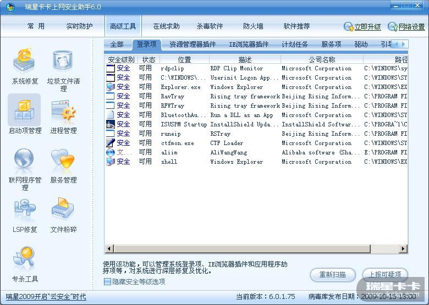Image resolution: width=429 pixels, height=305 pixels.
Task: Click icon of the BluetoothAu row
Action: 110,115
